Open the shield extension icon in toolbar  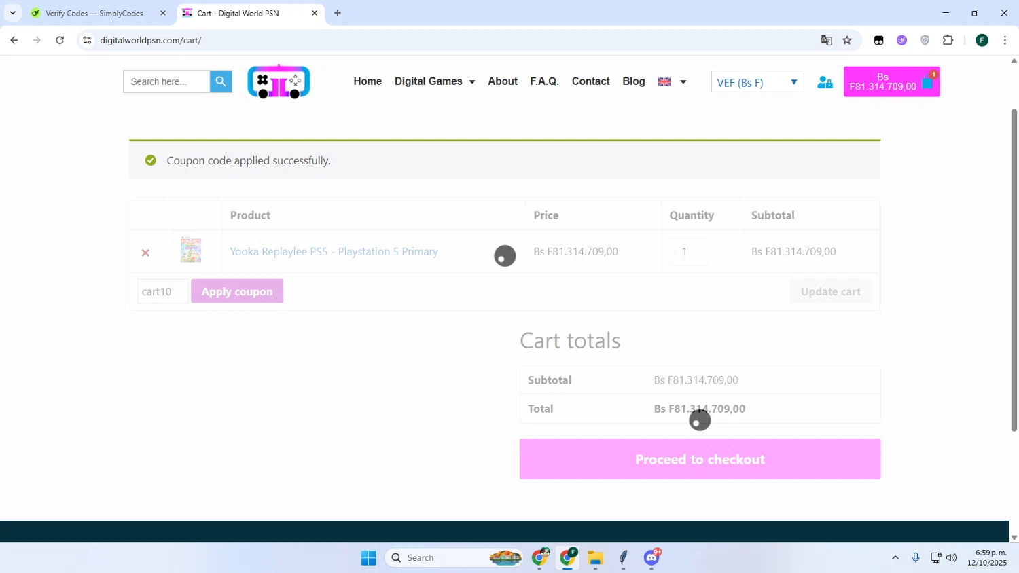[925, 40]
